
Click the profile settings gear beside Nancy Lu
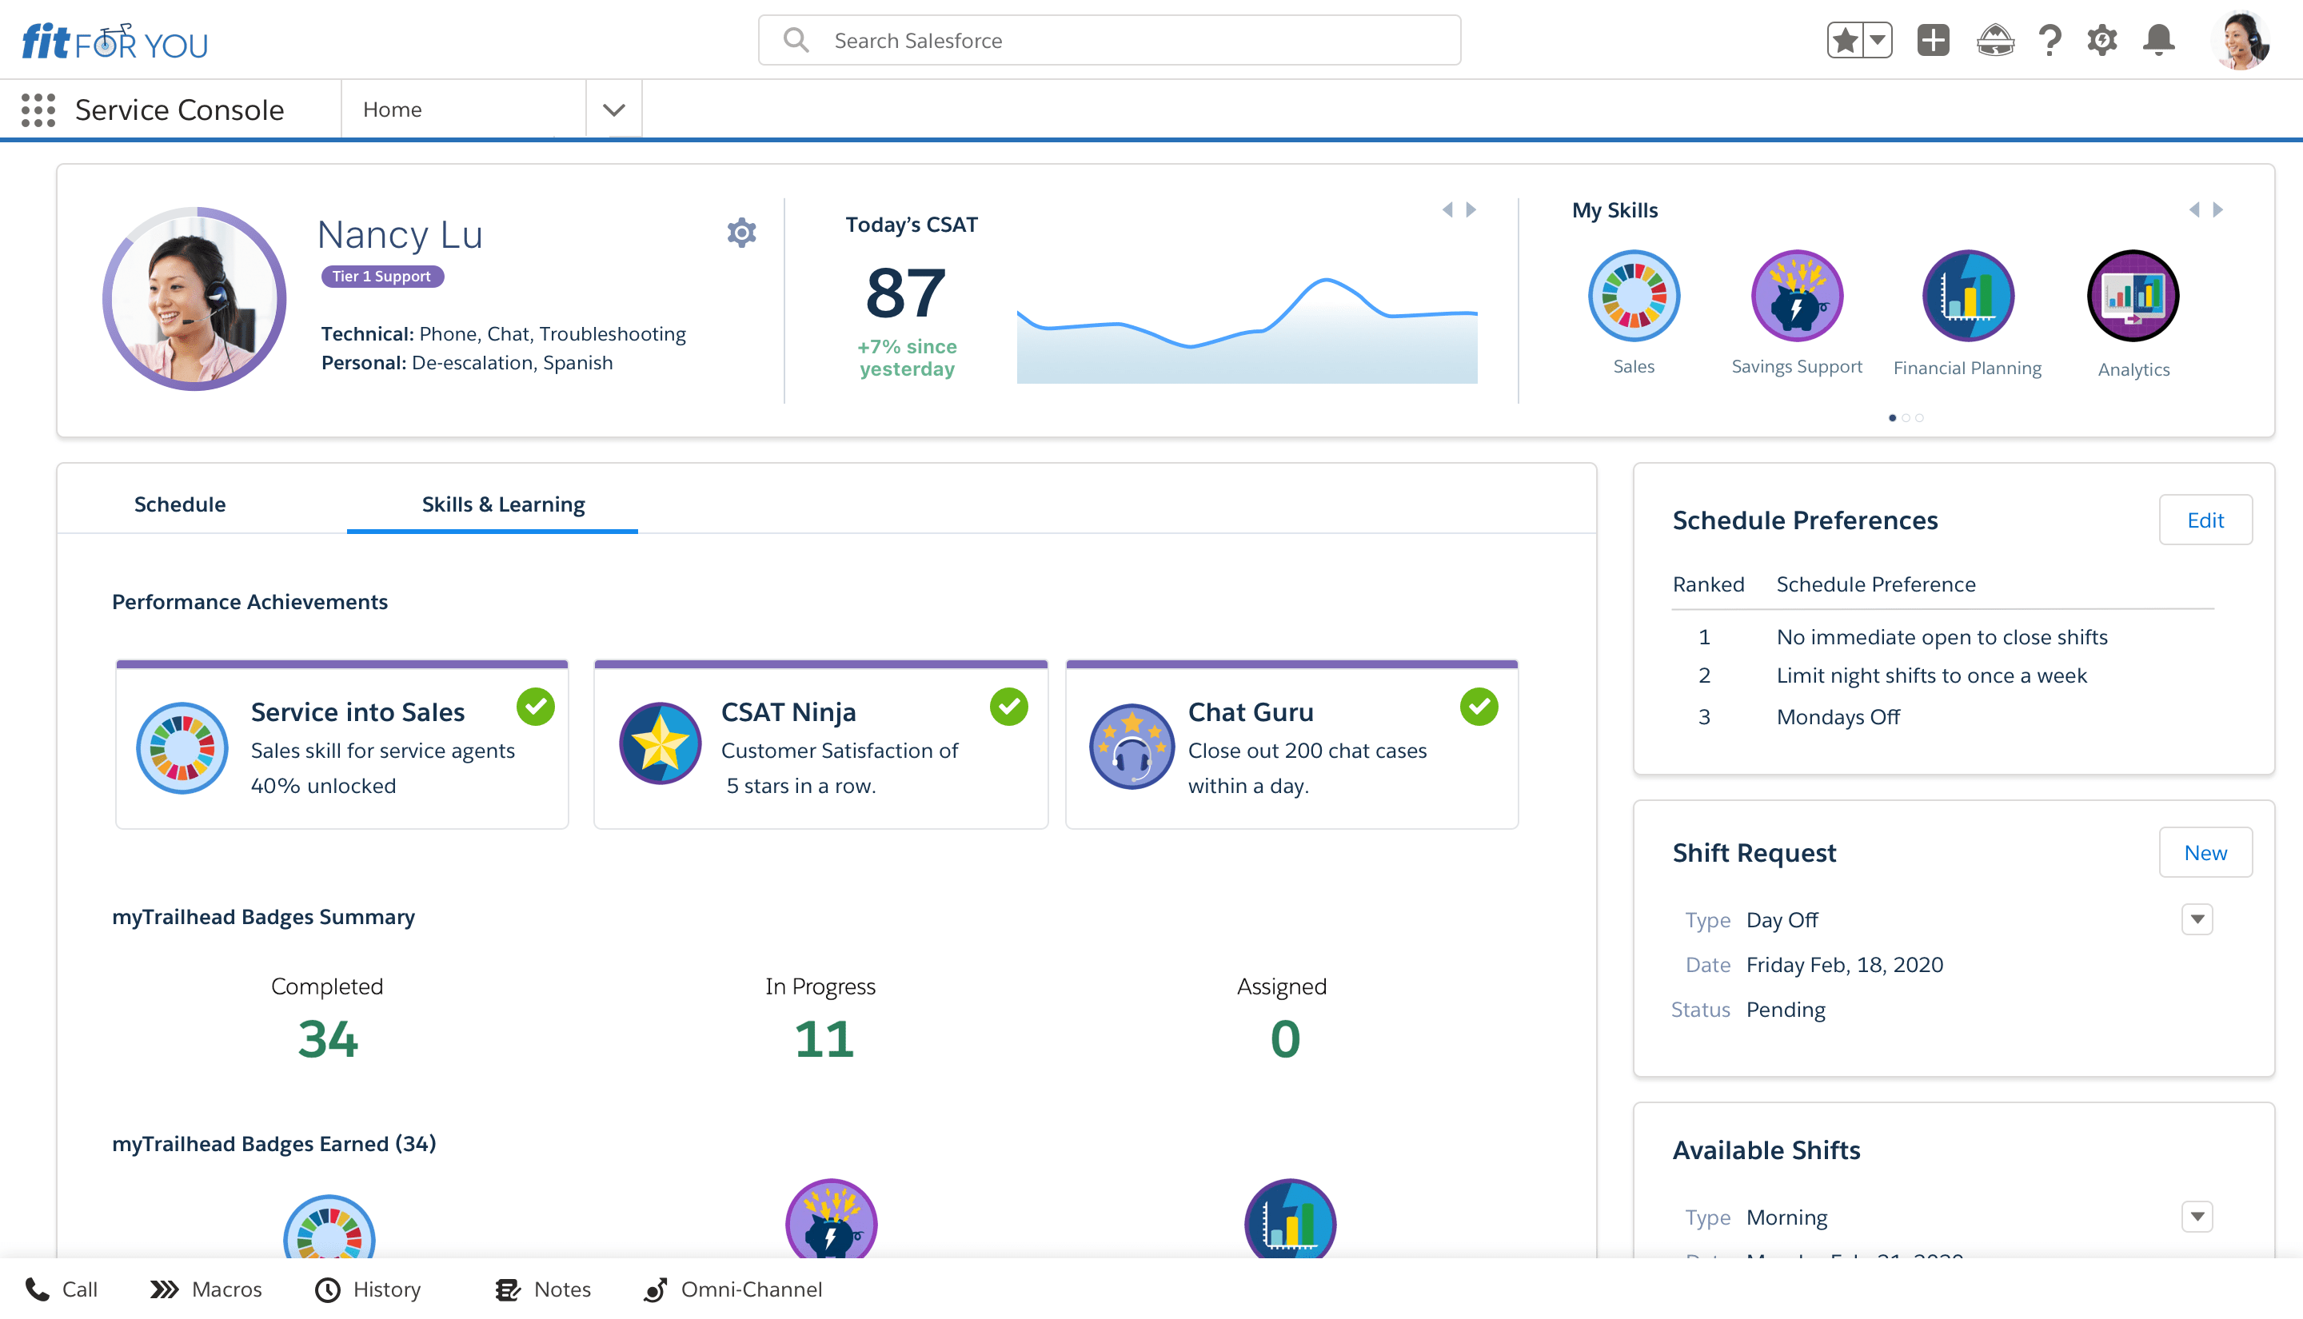coord(740,233)
